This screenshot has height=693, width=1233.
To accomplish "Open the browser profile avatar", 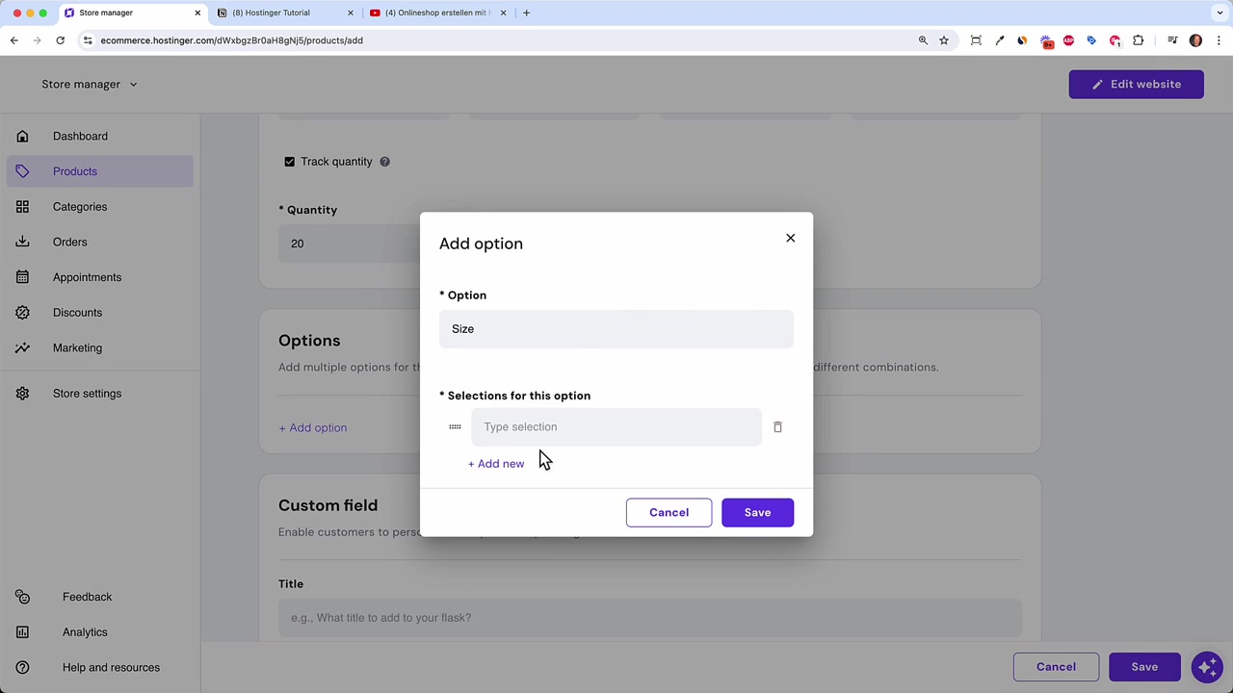I will coord(1195,40).
